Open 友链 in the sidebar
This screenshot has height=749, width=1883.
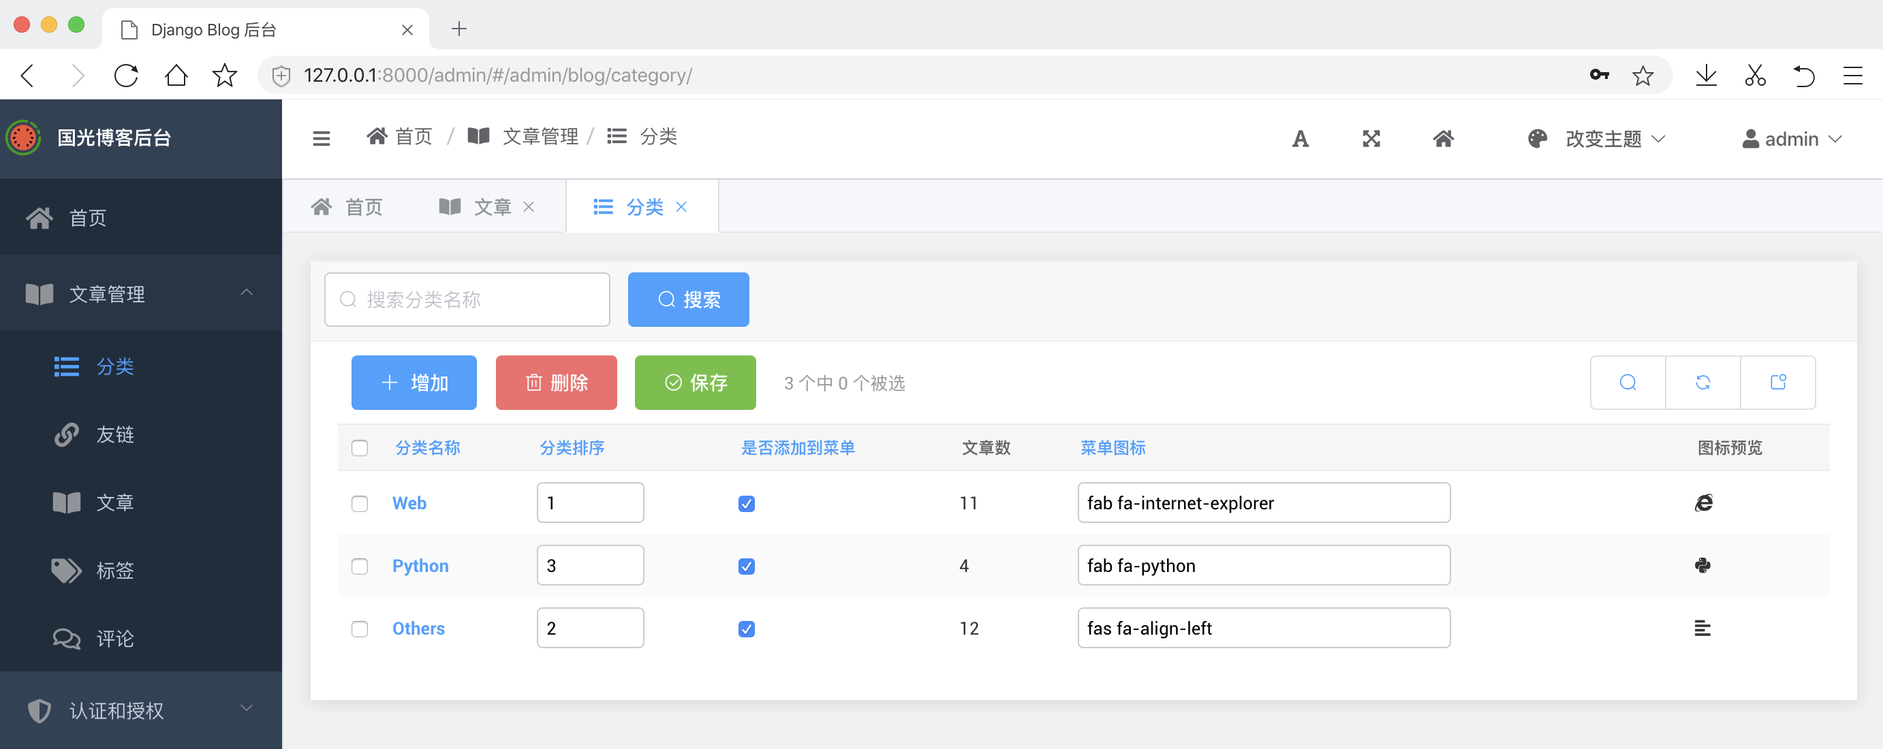point(114,435)
